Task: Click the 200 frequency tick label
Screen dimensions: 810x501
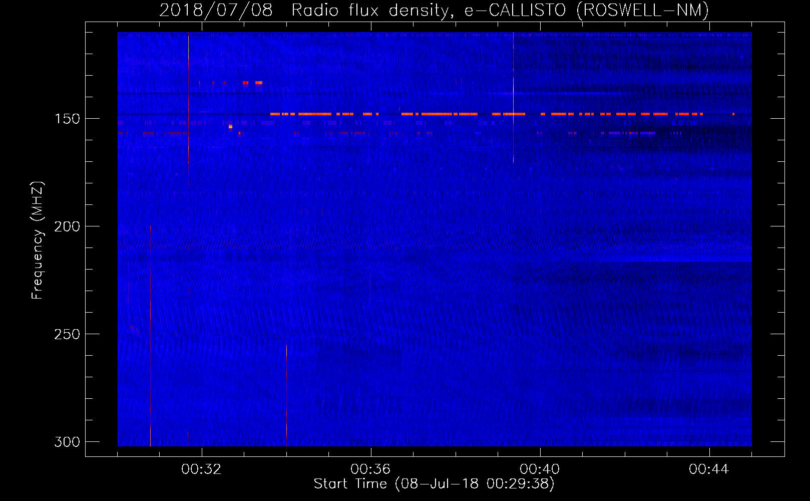Action: tap(67, 226)
